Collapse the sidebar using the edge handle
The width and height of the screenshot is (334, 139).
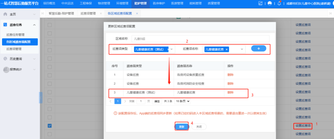(x=41, y=98)
